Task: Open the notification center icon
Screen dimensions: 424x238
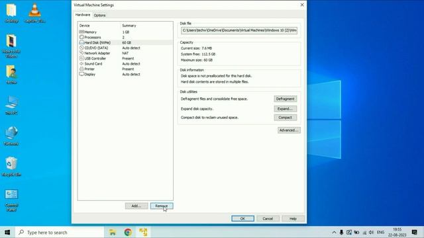Action: [414, 232]
